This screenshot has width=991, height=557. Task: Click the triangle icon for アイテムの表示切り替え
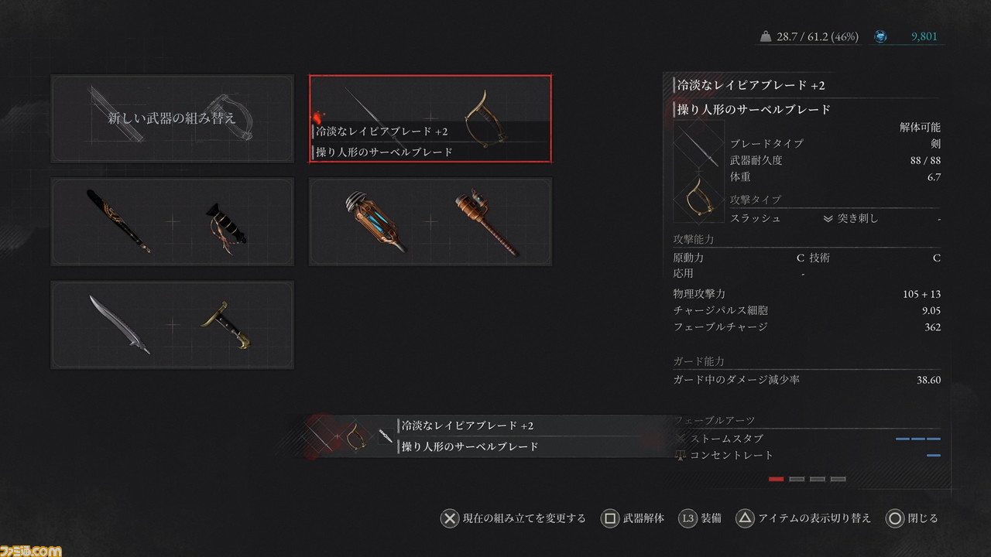[x=744, y=518]
